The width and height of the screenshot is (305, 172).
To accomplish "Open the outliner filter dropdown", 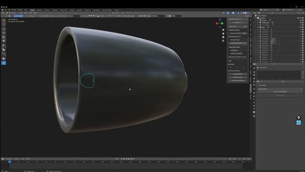I will [300, 13].
